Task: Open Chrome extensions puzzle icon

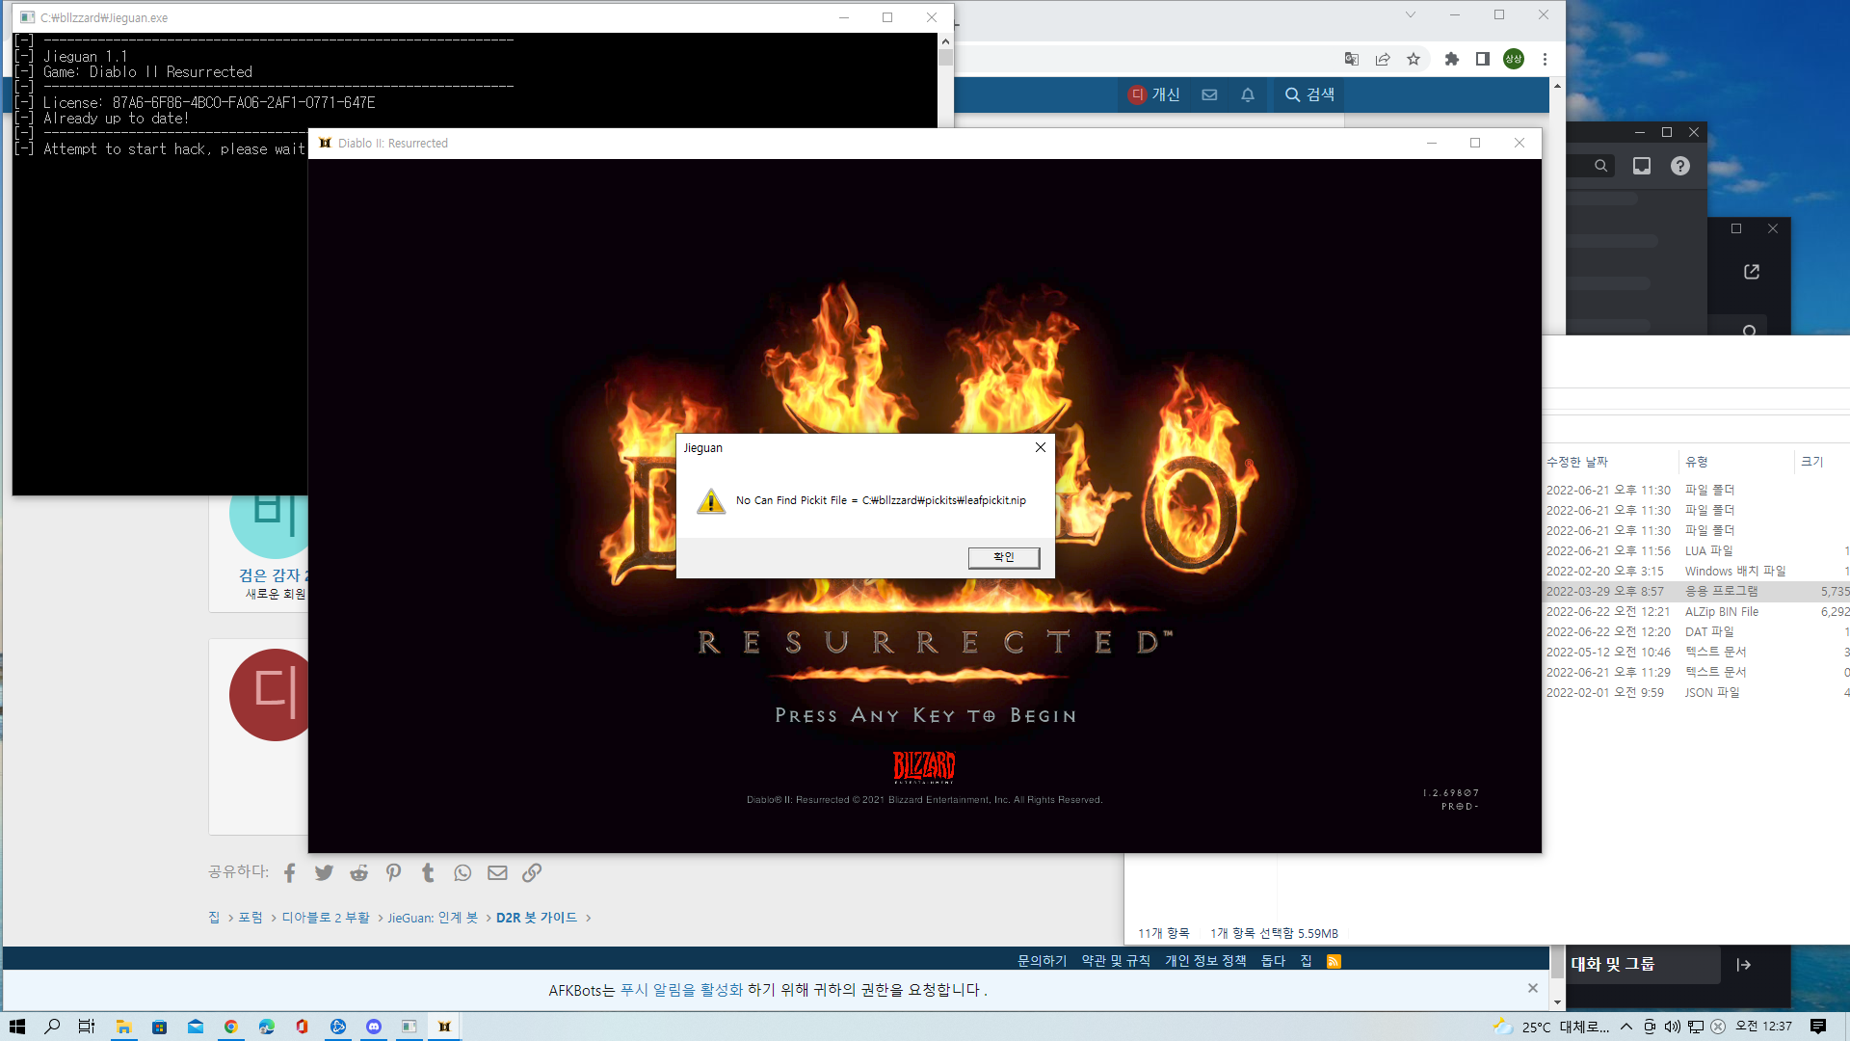Action: (1452, 59)
